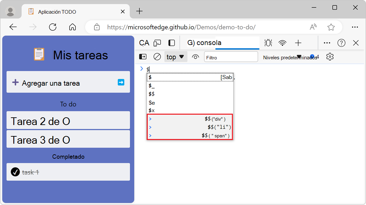This screenshot has height=205, width=366.
Task: Open console settings gear icon
Action: click(x=330, y=57)
